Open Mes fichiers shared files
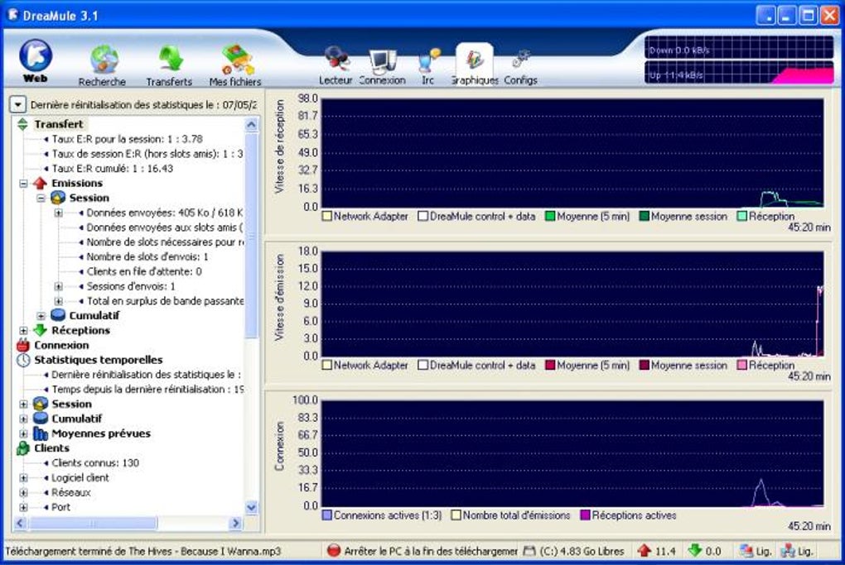The width and height of the screenshot is (845, 565). (235, 65)
